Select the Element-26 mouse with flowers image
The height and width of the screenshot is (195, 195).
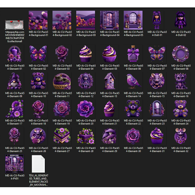[x=38, y=136]
